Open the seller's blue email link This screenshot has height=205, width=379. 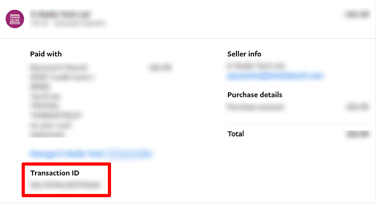pos(275,75)
